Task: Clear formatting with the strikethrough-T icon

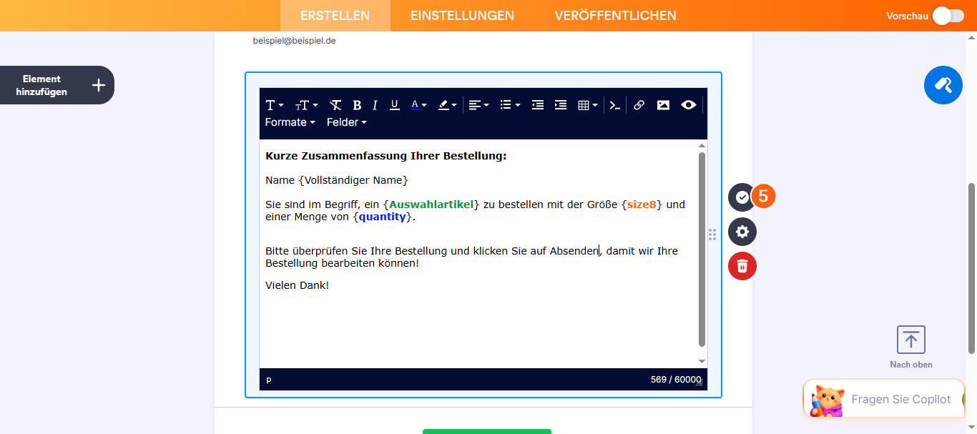Action: pos(335,105)
